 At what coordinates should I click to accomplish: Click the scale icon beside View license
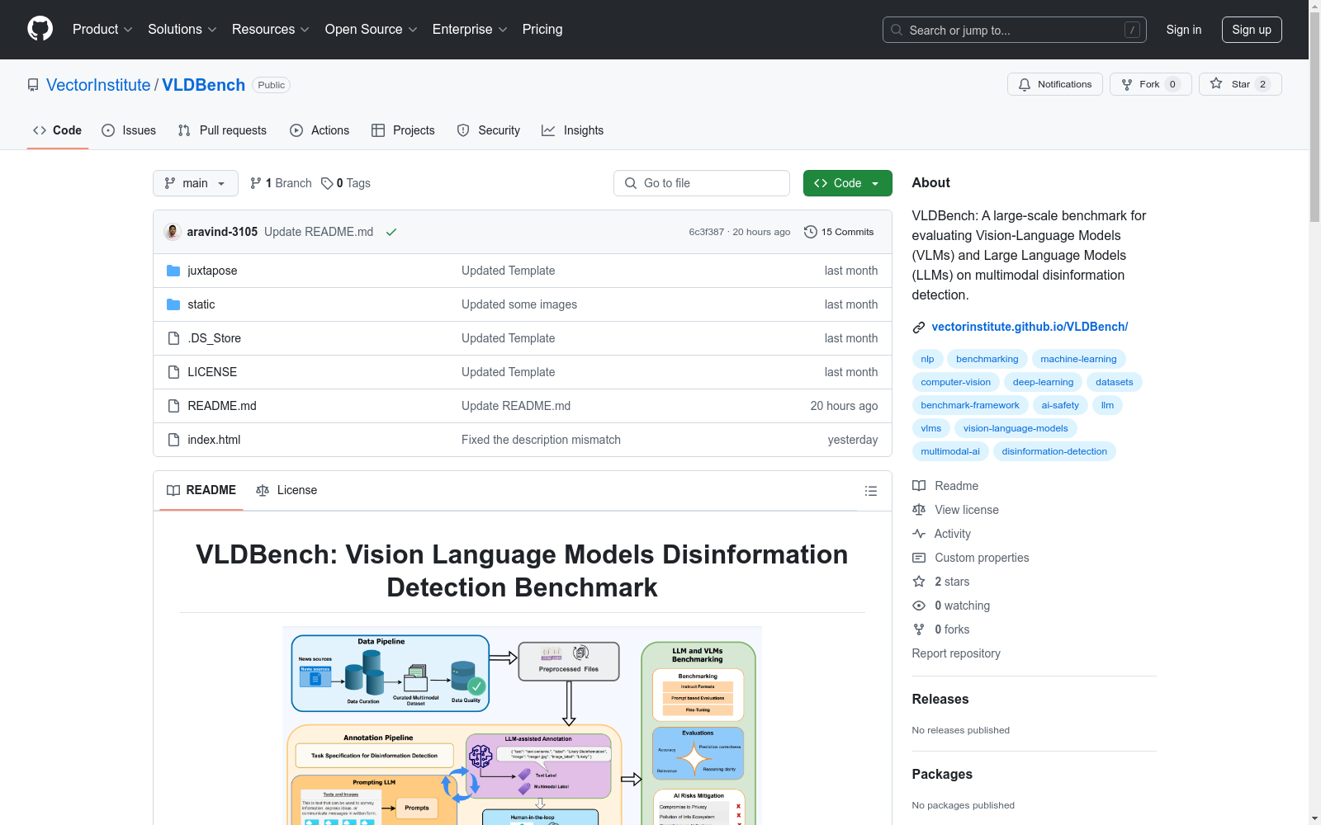pos(919,510)
